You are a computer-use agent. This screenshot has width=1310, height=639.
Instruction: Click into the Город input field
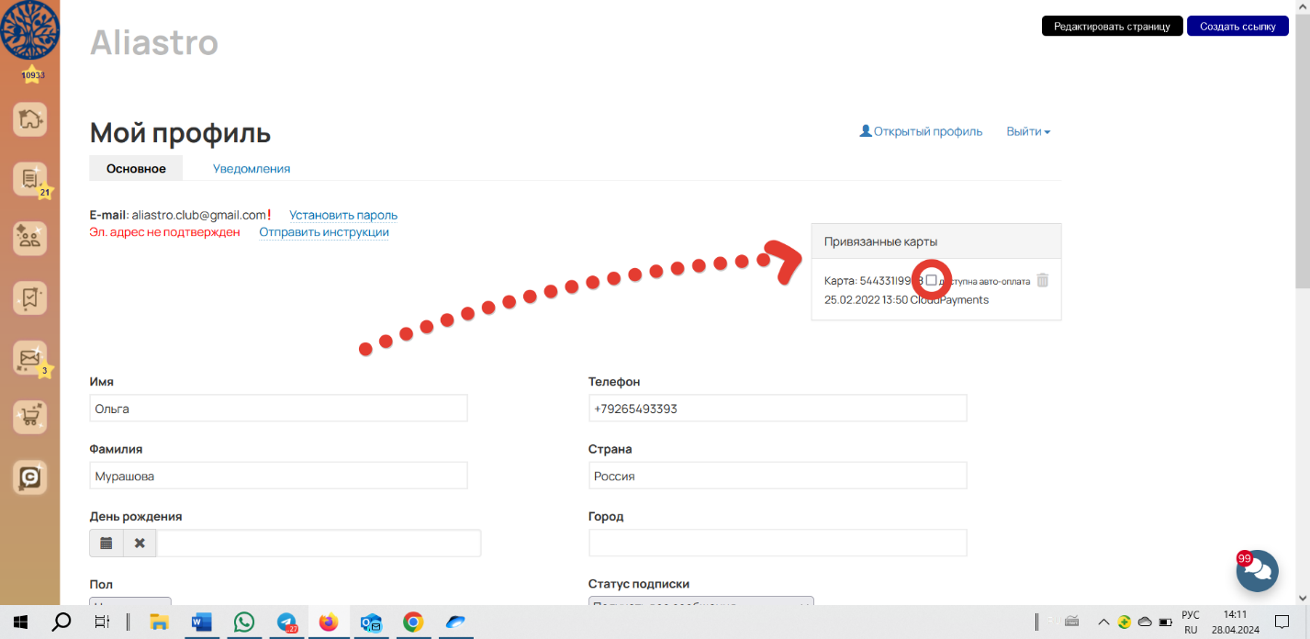777,543
